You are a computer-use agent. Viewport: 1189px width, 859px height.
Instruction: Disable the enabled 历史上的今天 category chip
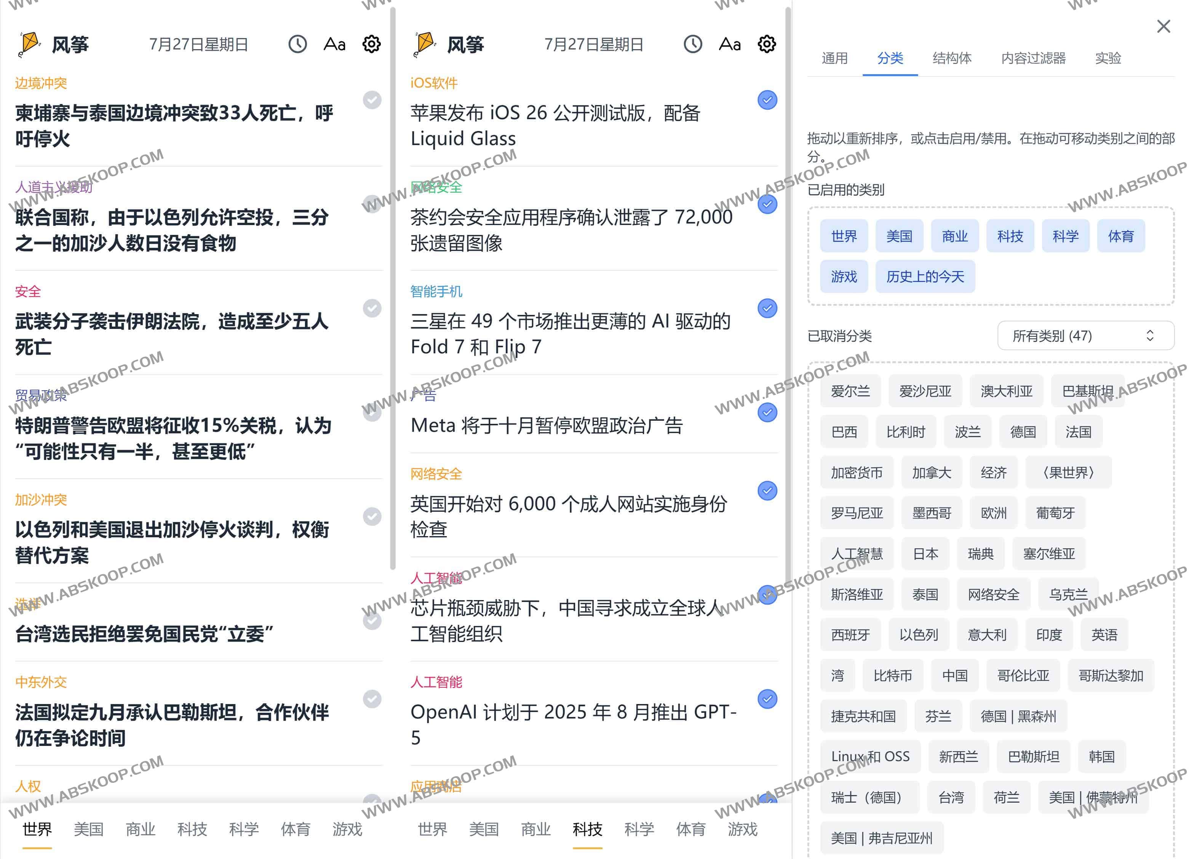point(925,277)
